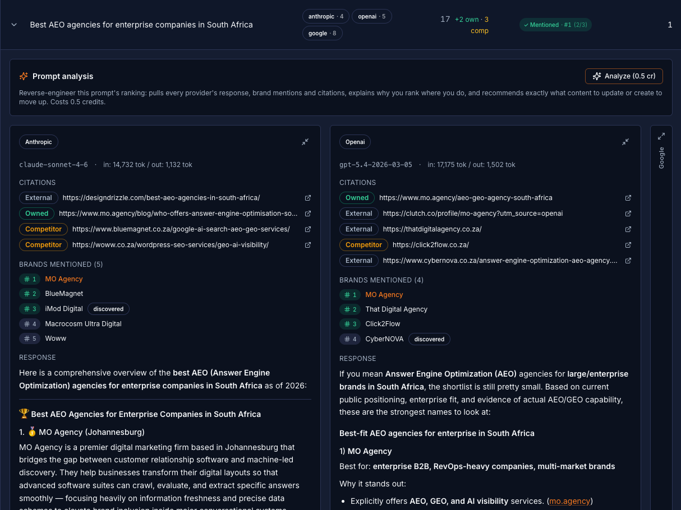Click the BlueMagnet brand entry
The image size is (681, 510).
[x=64, y=294]
